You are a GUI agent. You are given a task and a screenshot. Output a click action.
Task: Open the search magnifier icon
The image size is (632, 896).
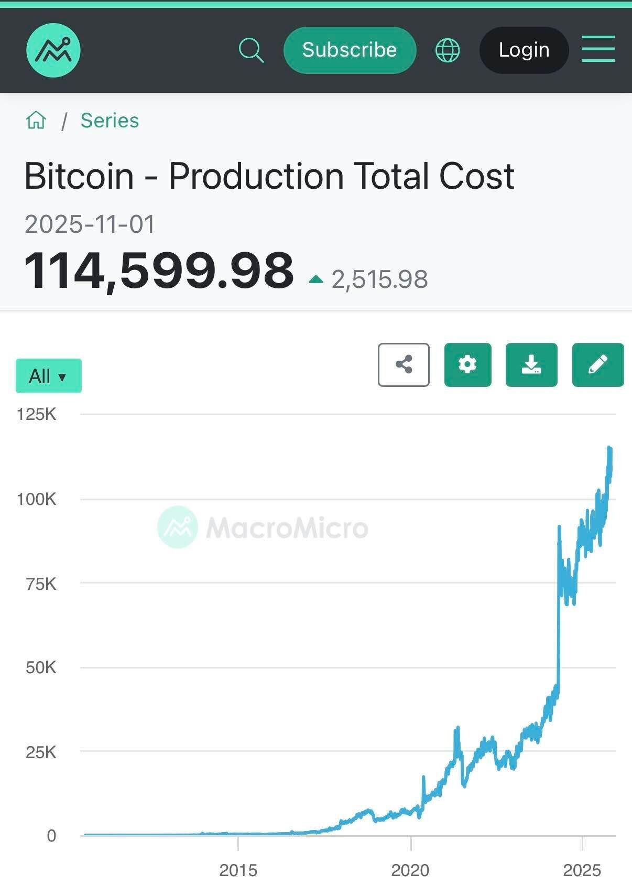click(x=251, y=50)
